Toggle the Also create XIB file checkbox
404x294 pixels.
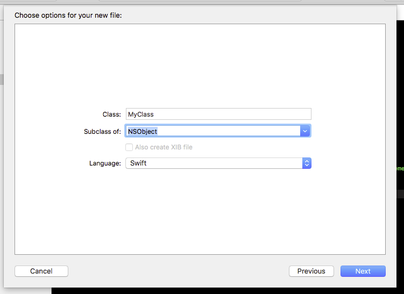(129, 147)
